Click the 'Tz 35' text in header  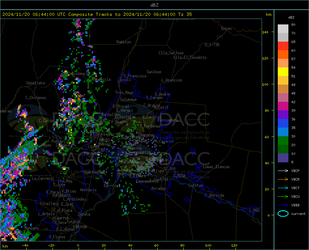pyautogui.click(x=185, y=14)
